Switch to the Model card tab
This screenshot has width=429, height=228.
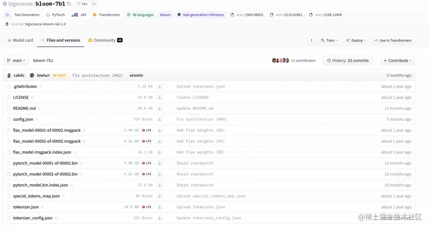(x=20, y=40)
